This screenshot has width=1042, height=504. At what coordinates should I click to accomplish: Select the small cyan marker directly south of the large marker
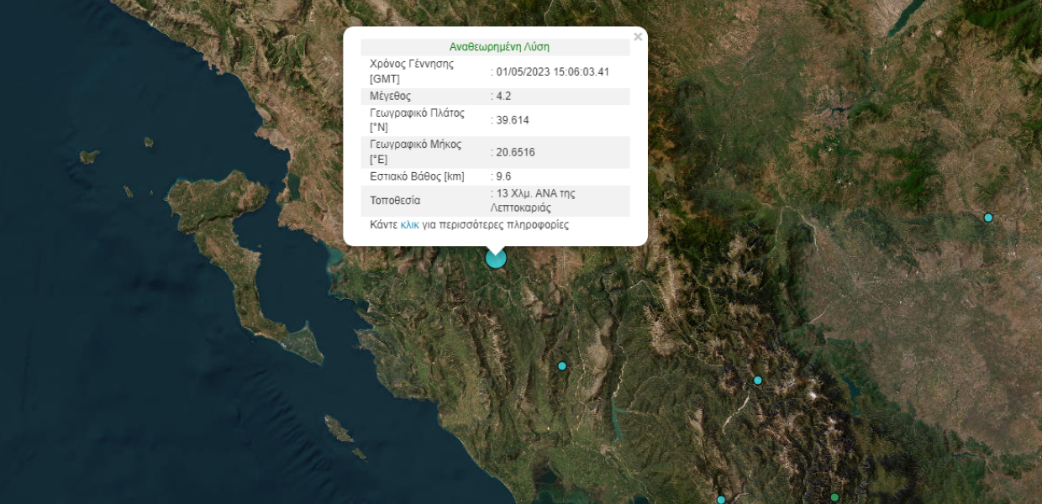(562, 365)
